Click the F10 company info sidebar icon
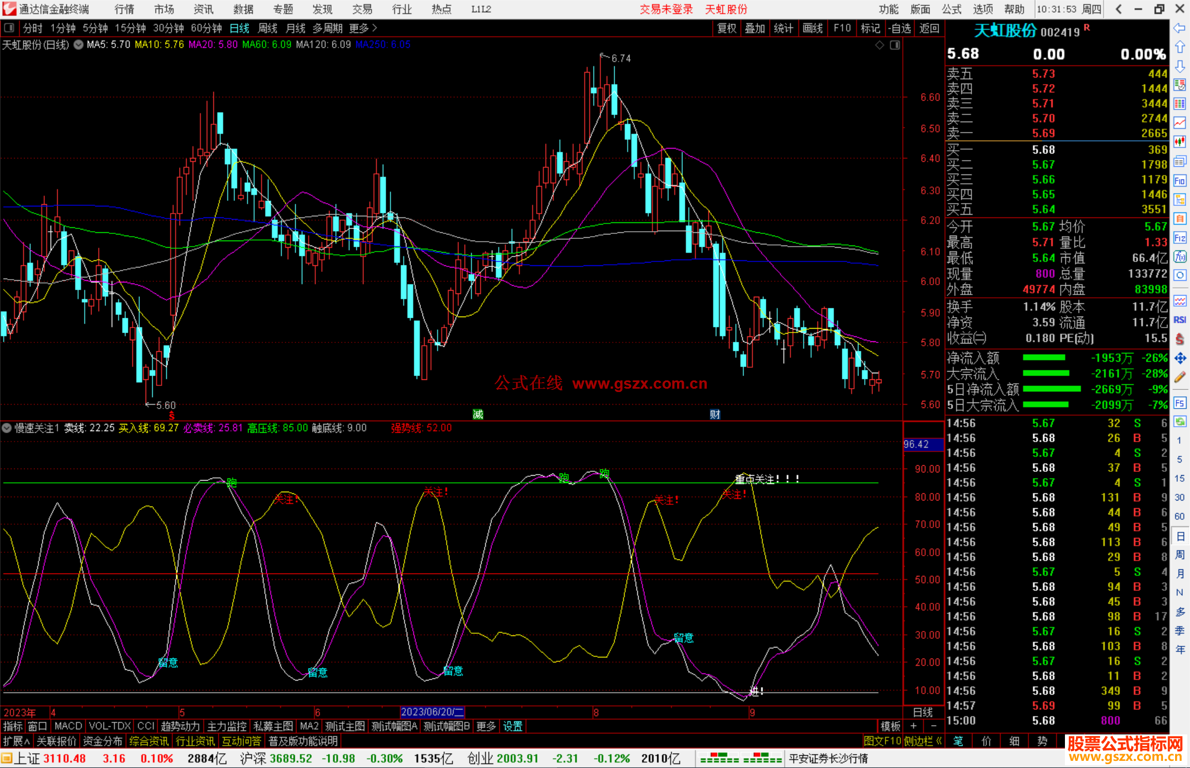Image resolution: width=1190 pixels, height=768 pixels. click(1180, 181)
